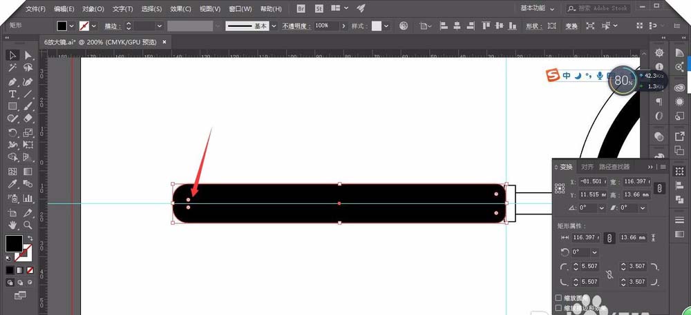Click the 样式 style swatch in control bar
This screenshot has height=315, width=691.
click(377, 26)
